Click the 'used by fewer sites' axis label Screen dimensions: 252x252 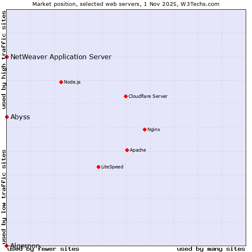coord(44,249)
